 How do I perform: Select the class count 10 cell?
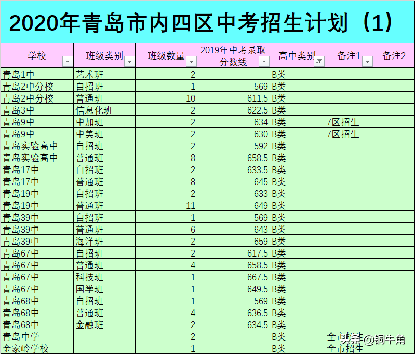click(x=166, y=98)
